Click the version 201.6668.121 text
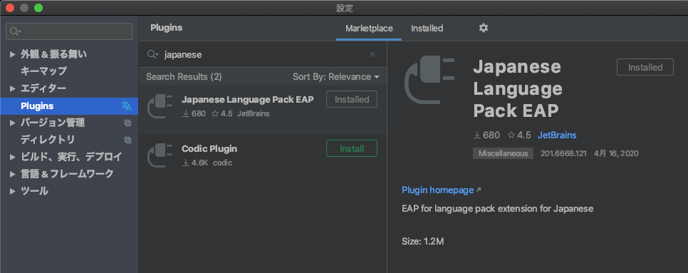 (x=563, y=154)
